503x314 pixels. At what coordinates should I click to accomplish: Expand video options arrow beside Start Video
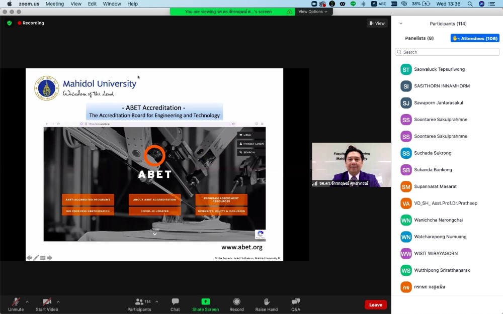click(x=58, y=302)
